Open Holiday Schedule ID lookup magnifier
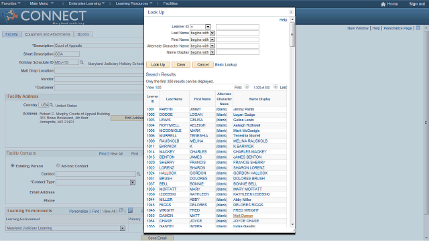Image resolution: width=429 pixels, height=241 pixels. 82,62
